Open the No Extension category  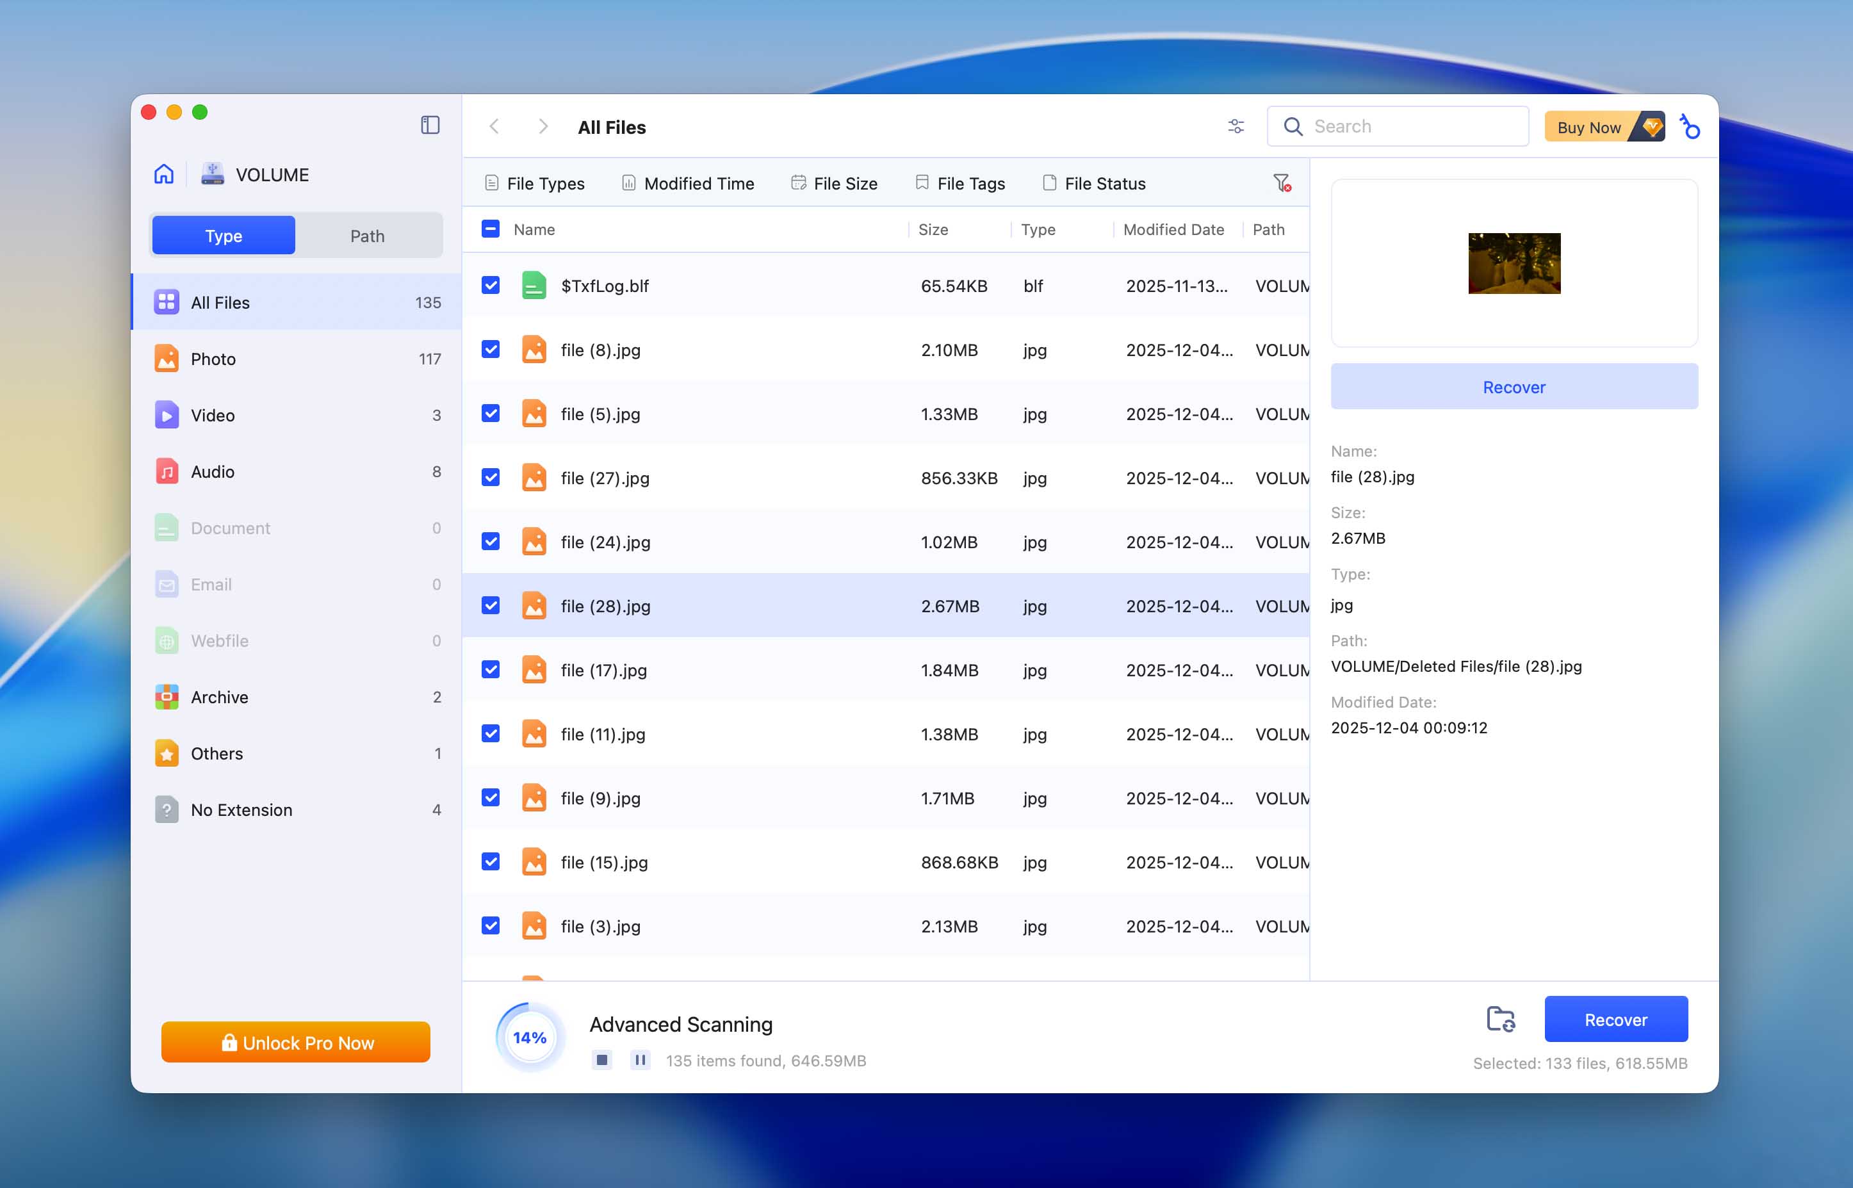click(x=241, y=810)
